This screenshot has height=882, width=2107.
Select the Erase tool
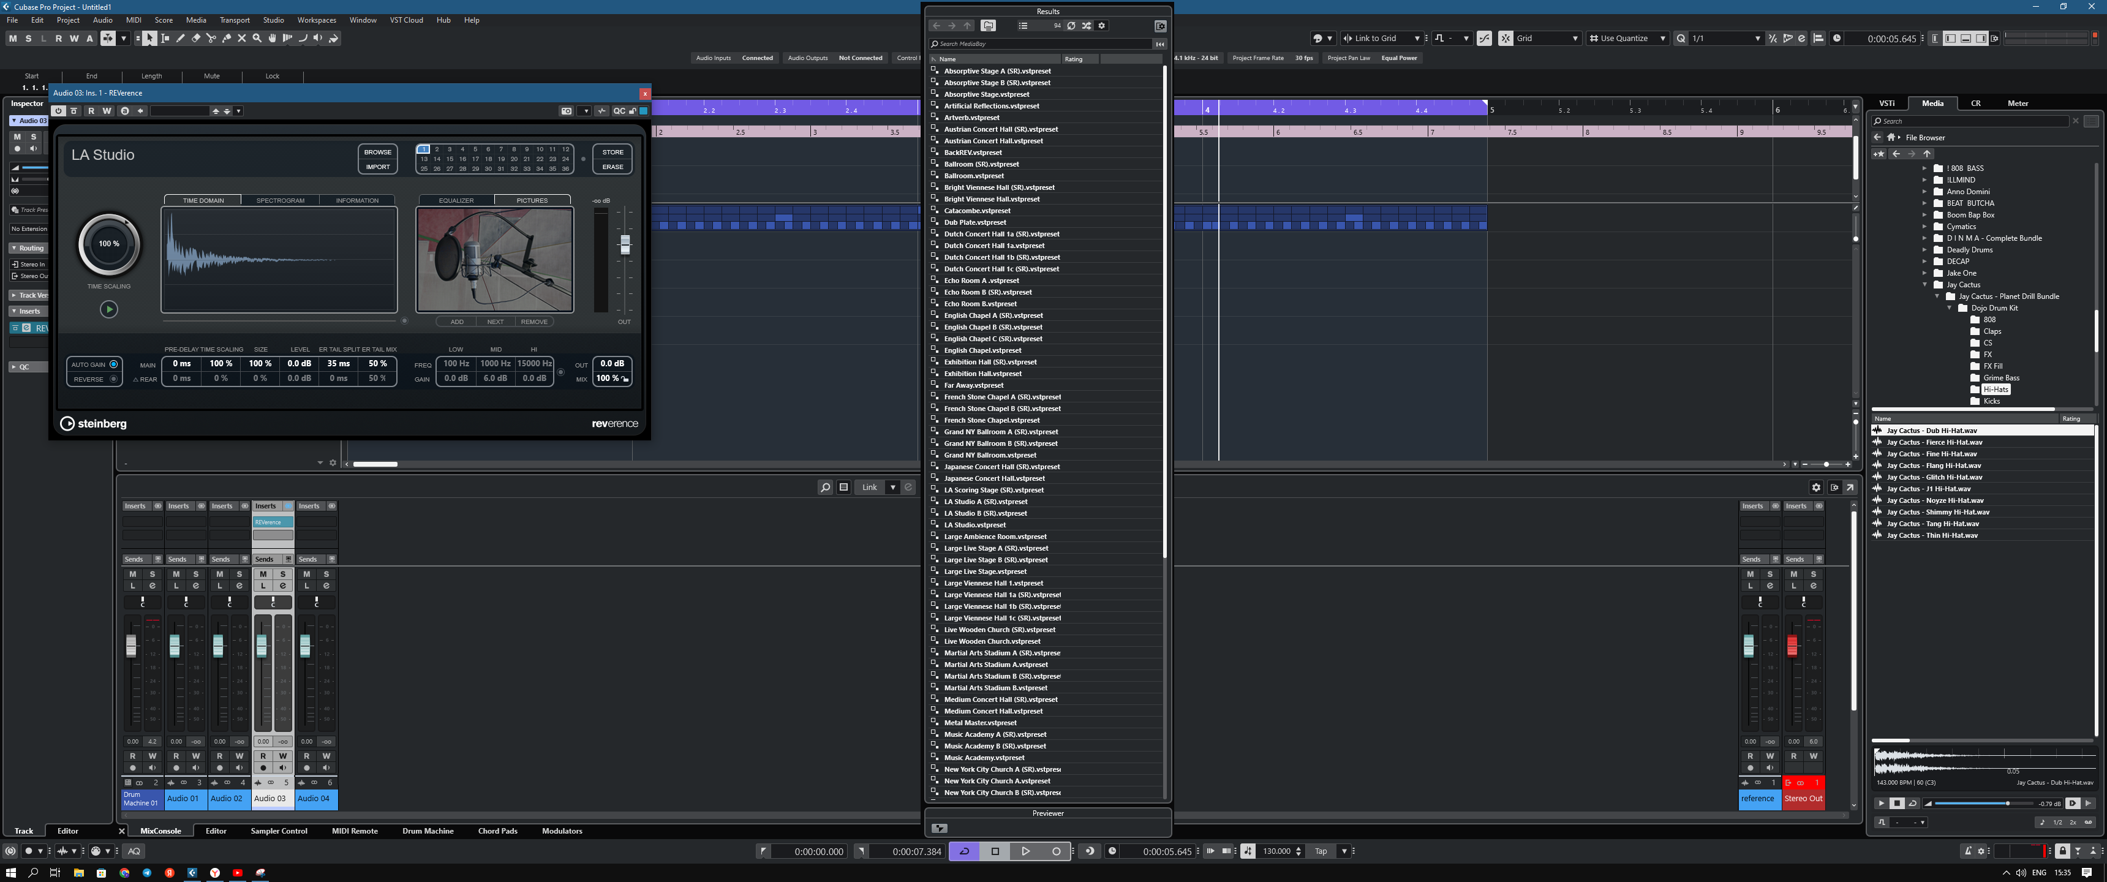195,39
